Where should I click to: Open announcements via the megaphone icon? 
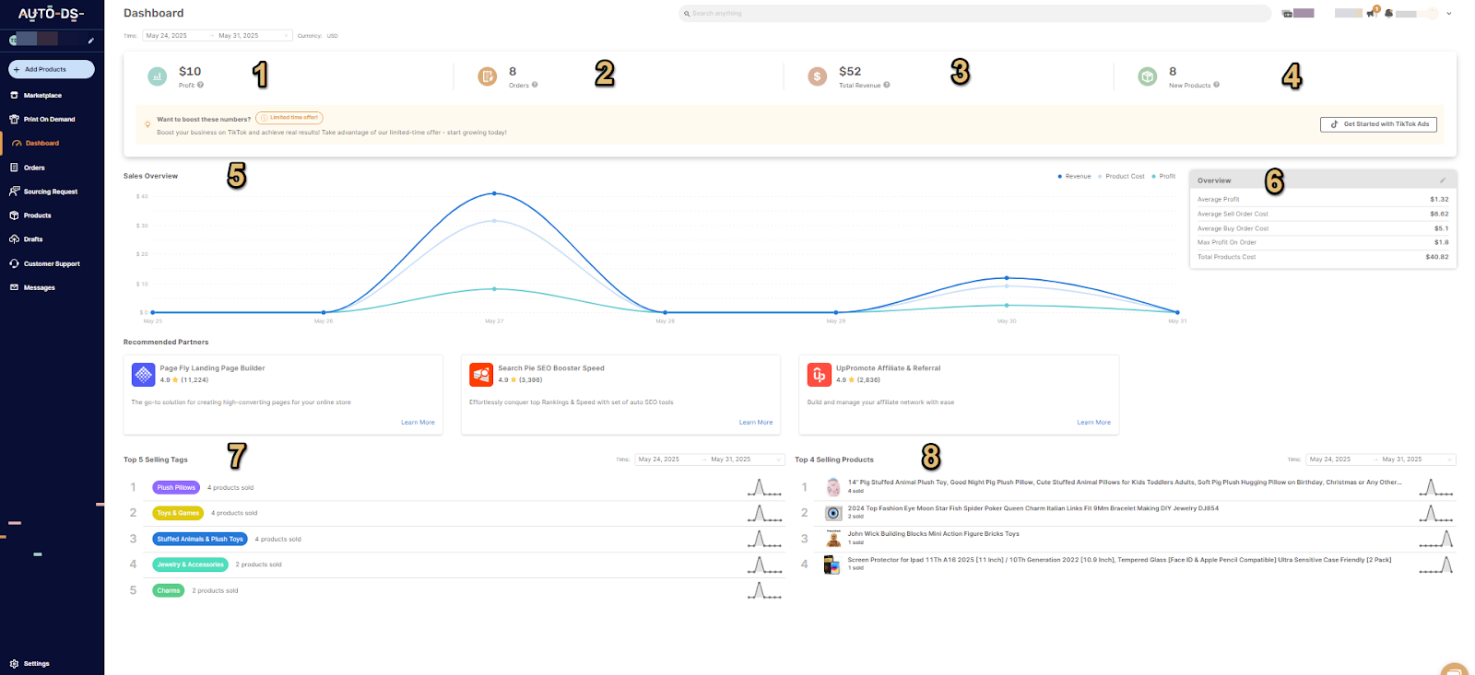coord(1371,13)
